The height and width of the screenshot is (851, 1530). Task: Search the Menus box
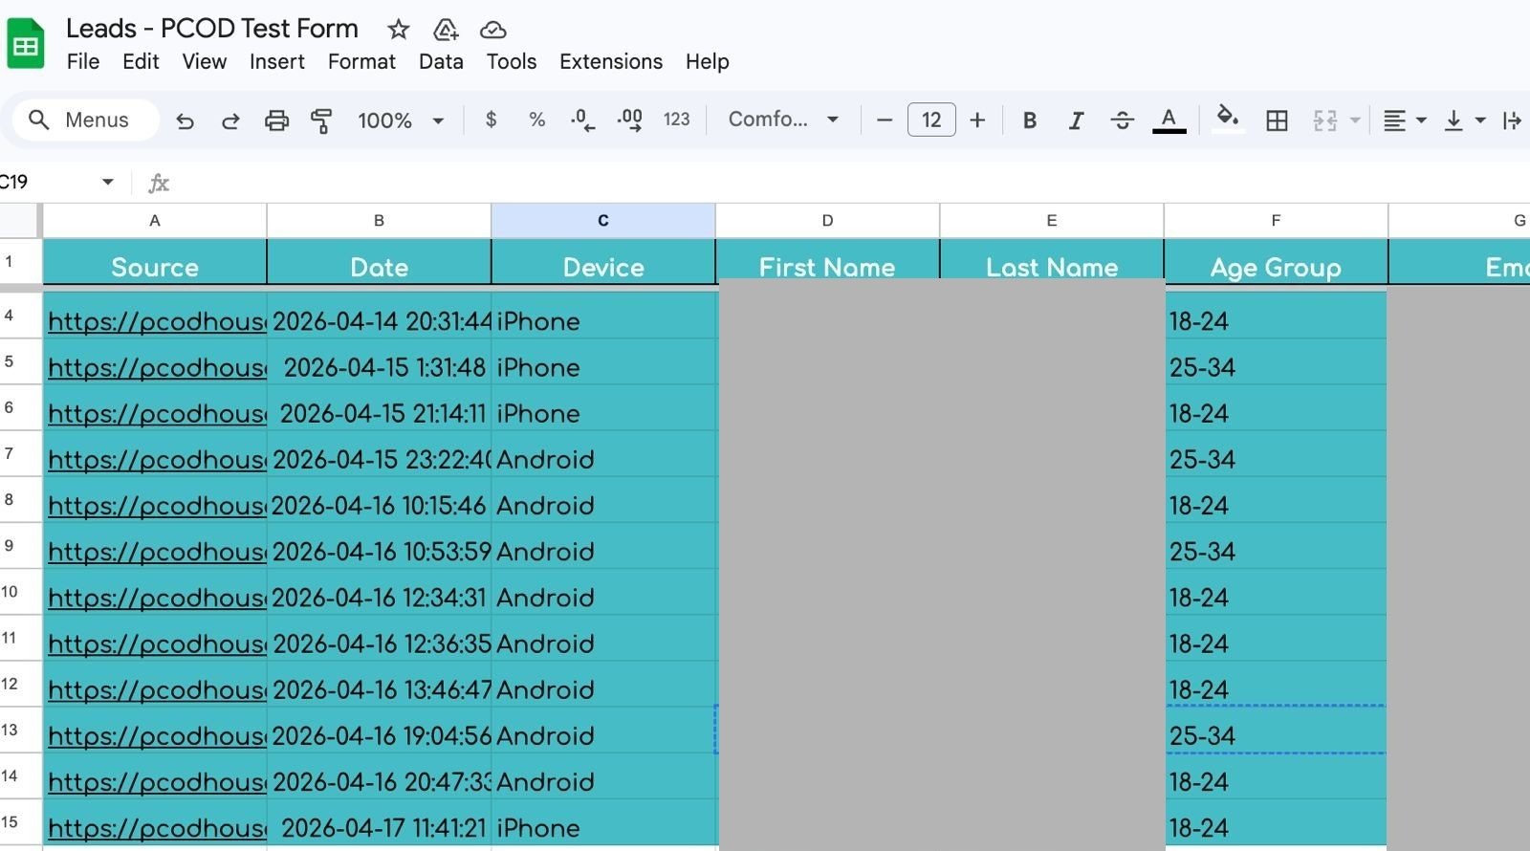tap(85, 120)
